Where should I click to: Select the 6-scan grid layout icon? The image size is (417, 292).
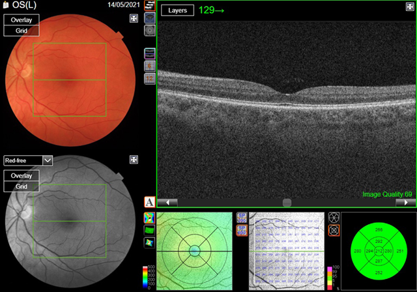[x=149, y=65]
